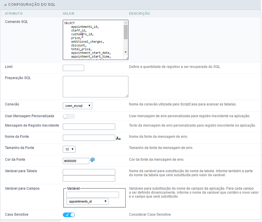Click the Preparação SQL text area

[x=95, y=87]
